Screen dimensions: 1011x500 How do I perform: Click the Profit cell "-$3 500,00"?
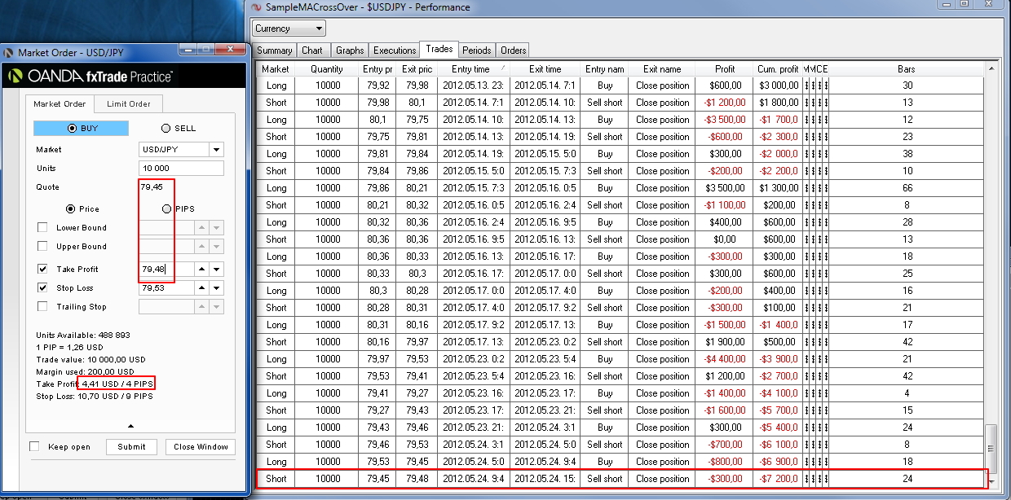(x=725, y=120)
